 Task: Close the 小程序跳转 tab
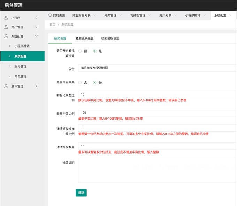click(x=204, y=15)
